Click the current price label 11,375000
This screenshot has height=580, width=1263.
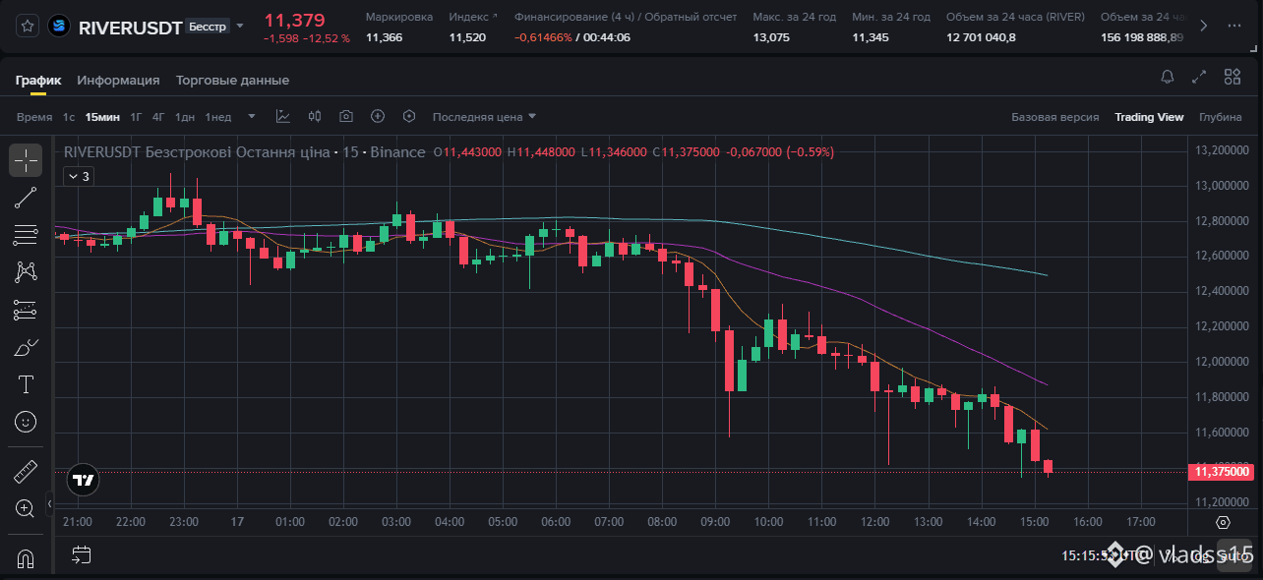coord(1223,472)
